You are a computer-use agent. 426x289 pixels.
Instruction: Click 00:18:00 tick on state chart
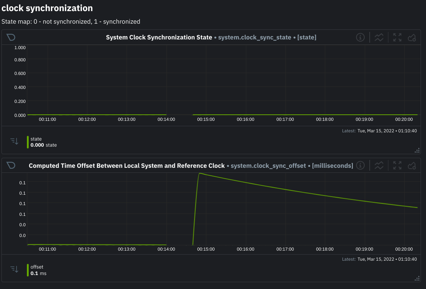[x=325, y=119]
